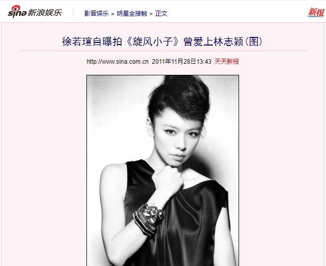Select the 正文 breadcrumb item
This screenshot has width=326, height=266.
click(161, 14)
